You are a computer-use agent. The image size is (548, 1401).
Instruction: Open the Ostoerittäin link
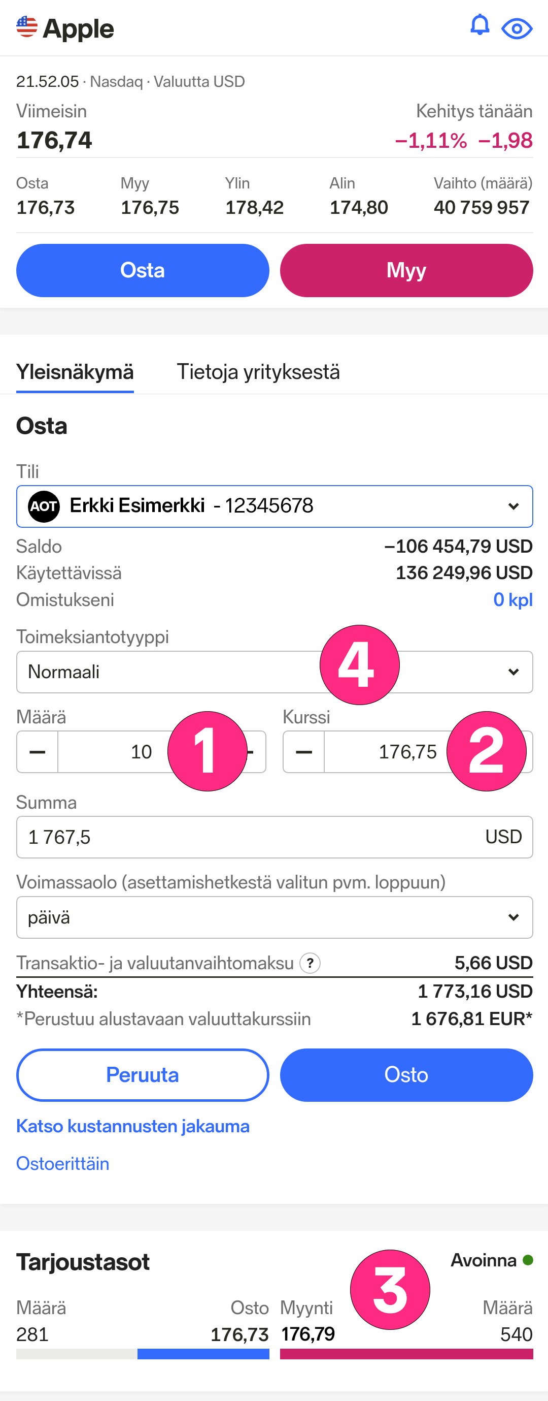click(63, 1163)
